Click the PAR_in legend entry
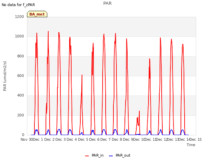This screenshot has height=162, width=216. 94,155
